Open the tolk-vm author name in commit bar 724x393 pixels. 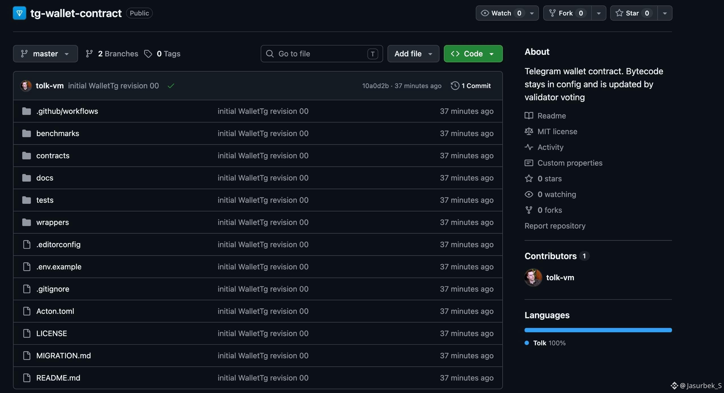[x=50, y=86]
